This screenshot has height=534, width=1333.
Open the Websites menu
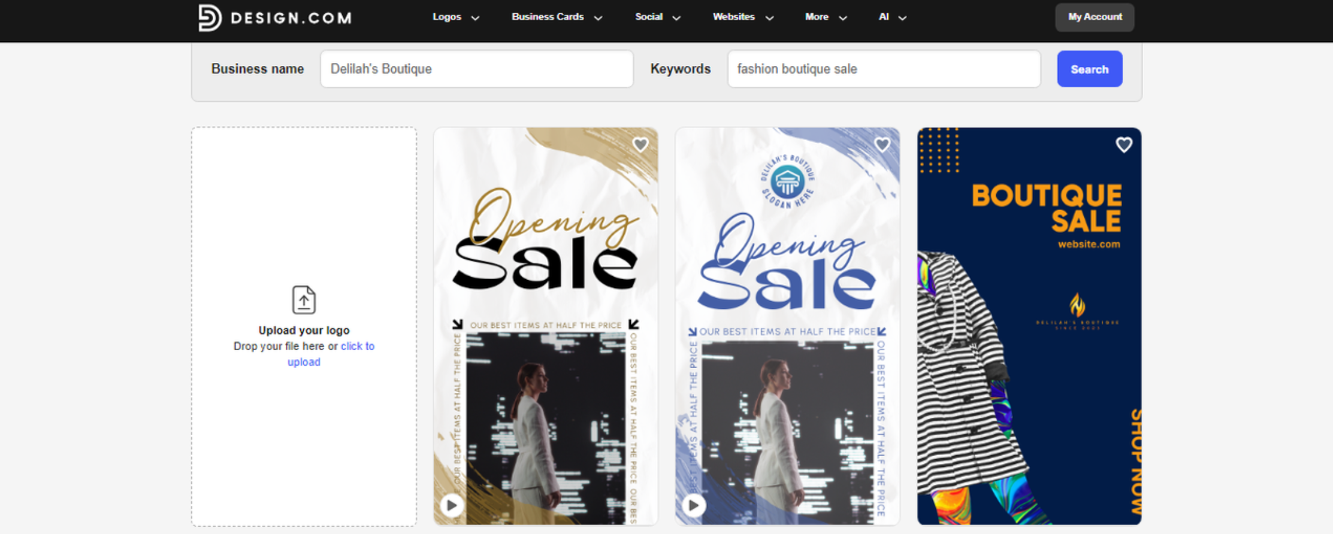[x=734, y=17]
